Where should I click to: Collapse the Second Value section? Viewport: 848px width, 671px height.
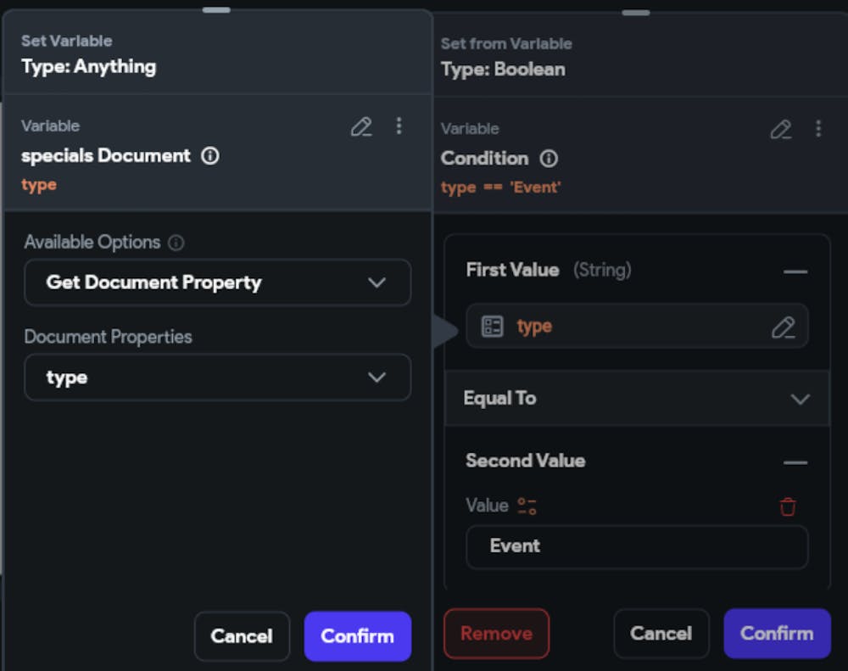click(795, 462)
